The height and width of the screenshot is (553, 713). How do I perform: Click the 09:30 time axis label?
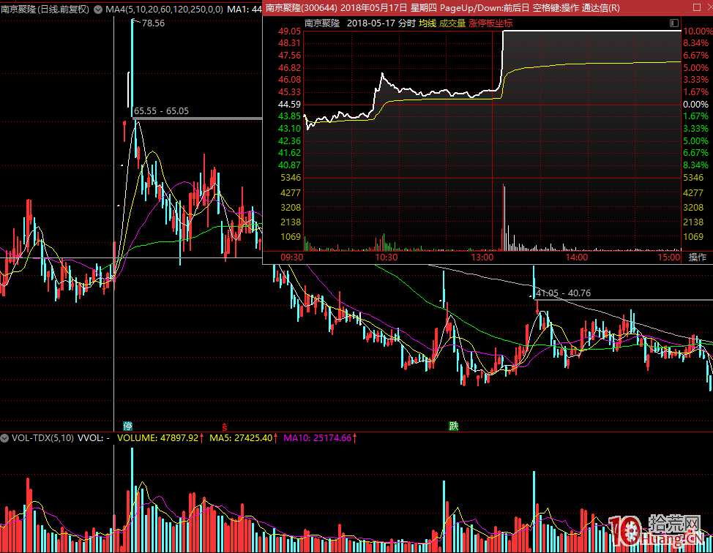tap(291, 257)
